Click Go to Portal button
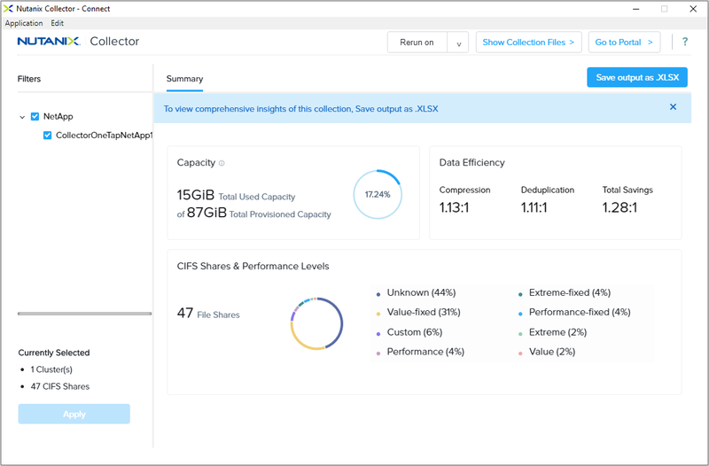709x466 pixels. coord(624,43)
